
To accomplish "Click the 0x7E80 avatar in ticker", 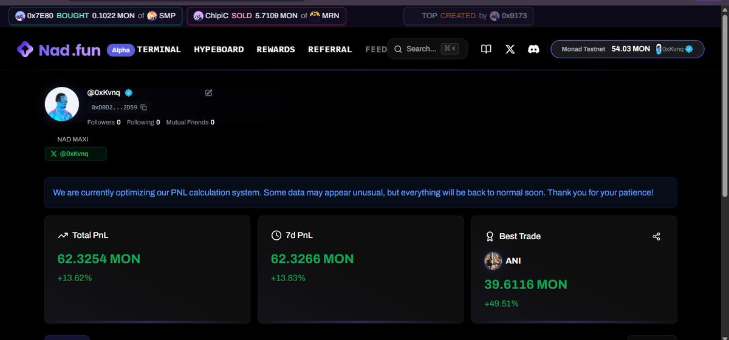I will 20,16.
